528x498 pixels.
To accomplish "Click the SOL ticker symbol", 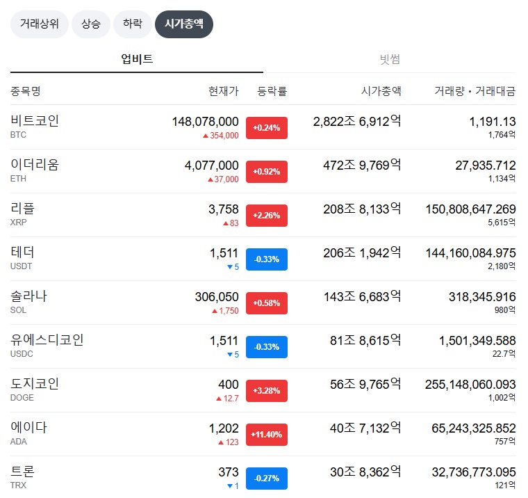I will 18,310.
